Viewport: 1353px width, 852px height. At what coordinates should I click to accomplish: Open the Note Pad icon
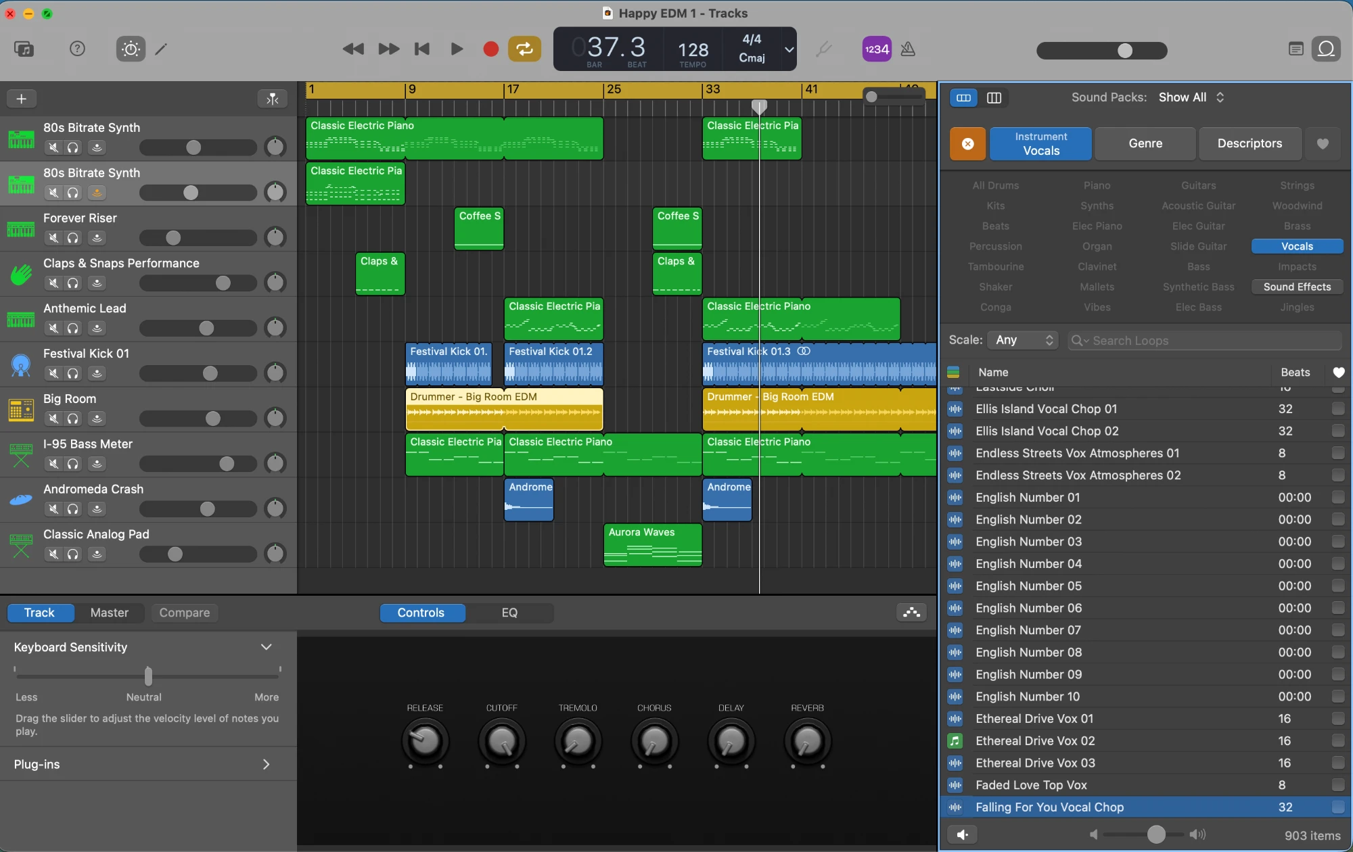(1295, 49)
